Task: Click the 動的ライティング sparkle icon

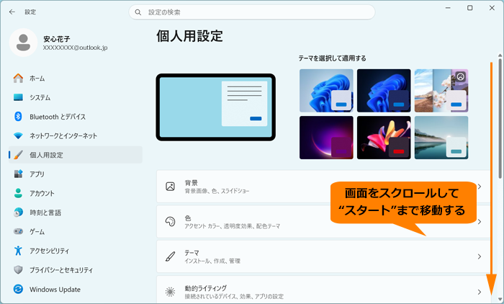Action: pos(170,292)
